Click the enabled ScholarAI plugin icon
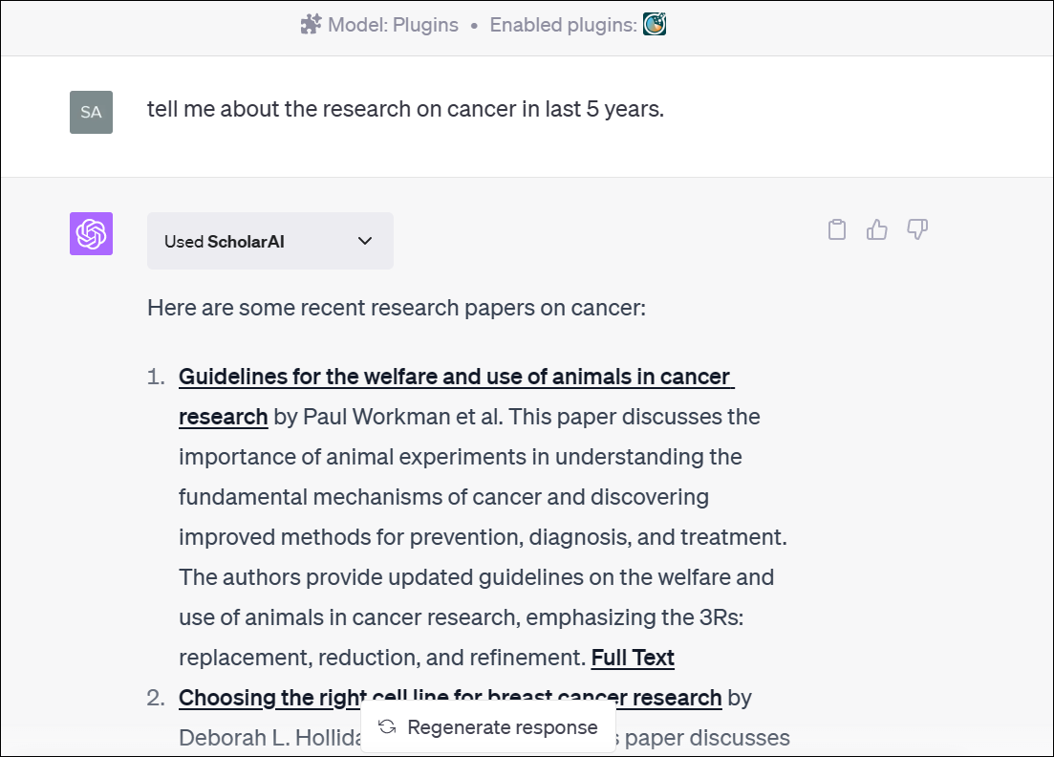Screen dimensions: 1054x757 tap(654, 24)
